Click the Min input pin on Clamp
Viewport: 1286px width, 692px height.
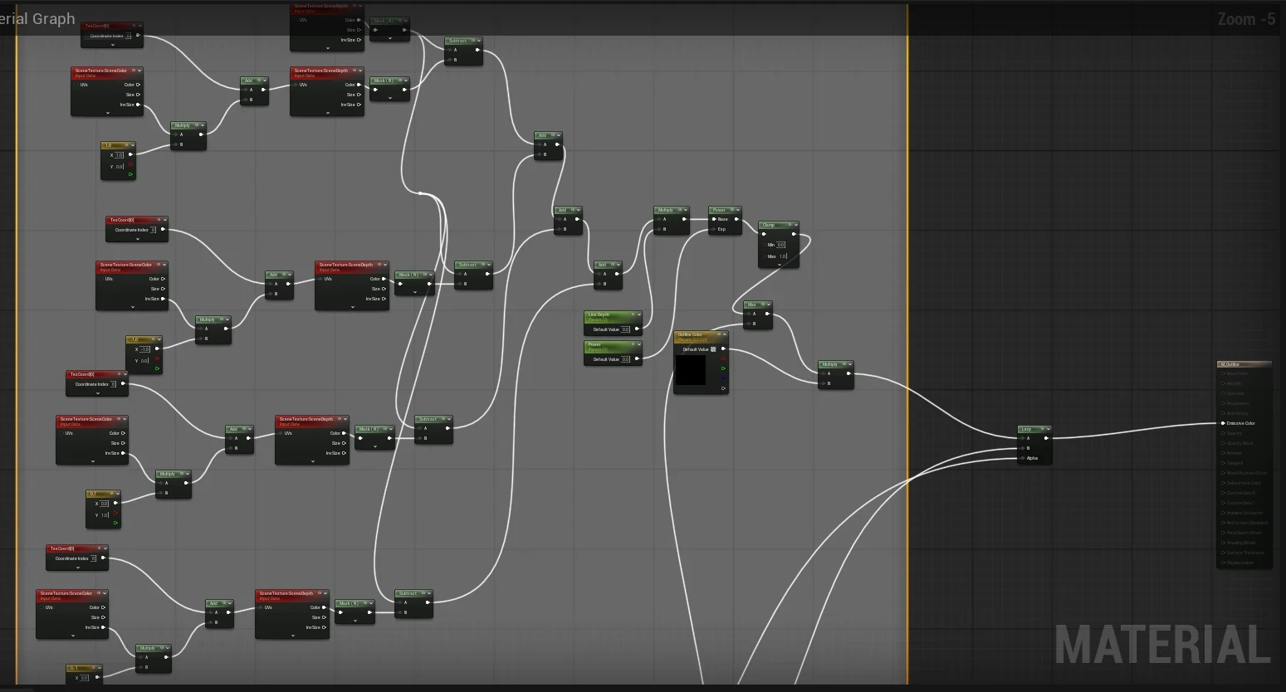pyautogui.click(x=764, y=245)
